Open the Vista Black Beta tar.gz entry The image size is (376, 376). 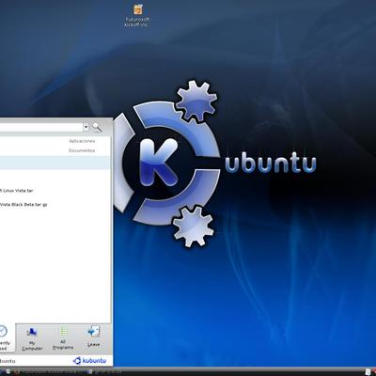coord(23,205)
